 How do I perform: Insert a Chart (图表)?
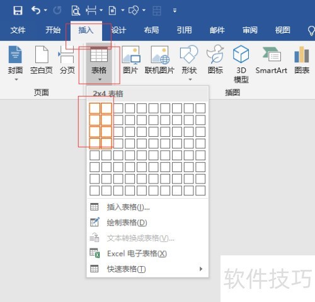[302, 60]
